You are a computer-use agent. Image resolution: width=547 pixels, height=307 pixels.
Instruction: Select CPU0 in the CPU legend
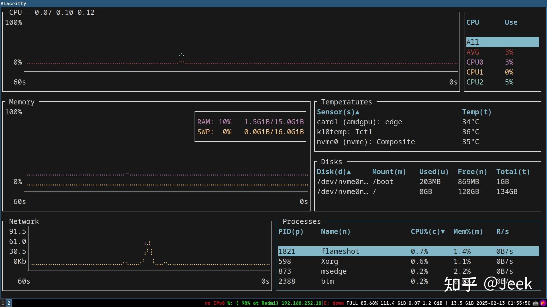tap(475, 62)
